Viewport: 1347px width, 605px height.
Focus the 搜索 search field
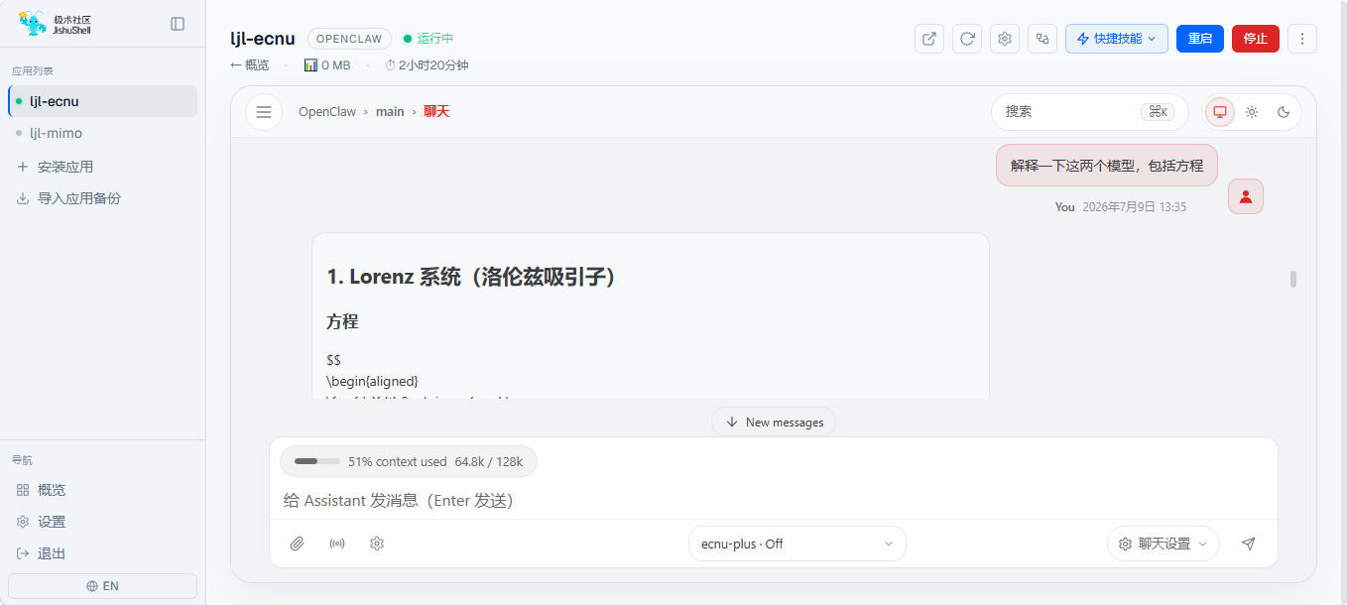coord(1090,112)
